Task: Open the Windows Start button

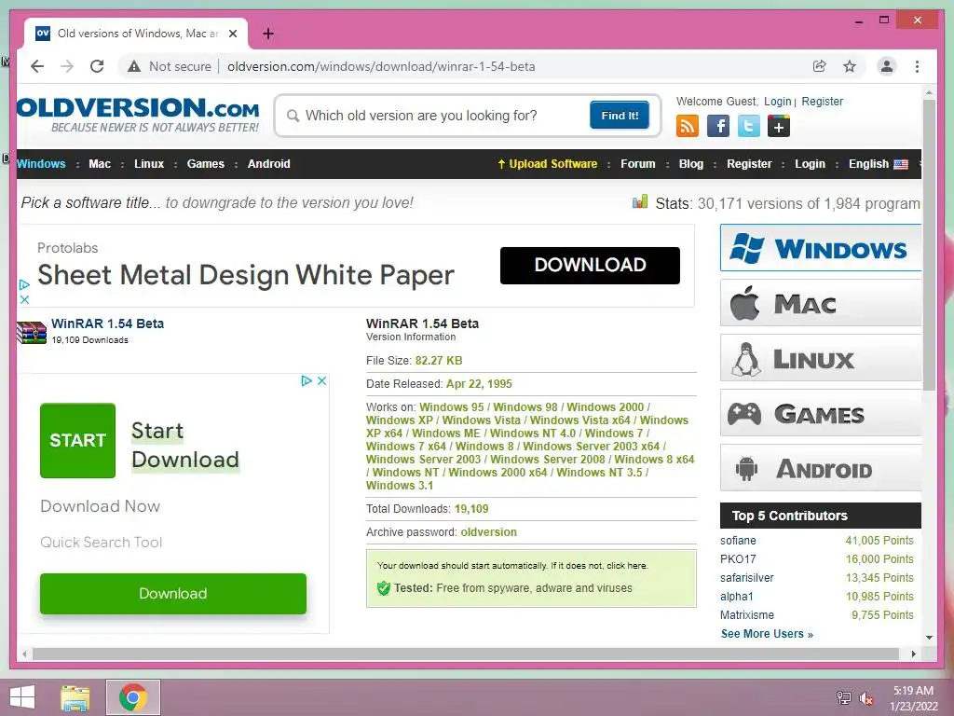Action: (22, 697)
